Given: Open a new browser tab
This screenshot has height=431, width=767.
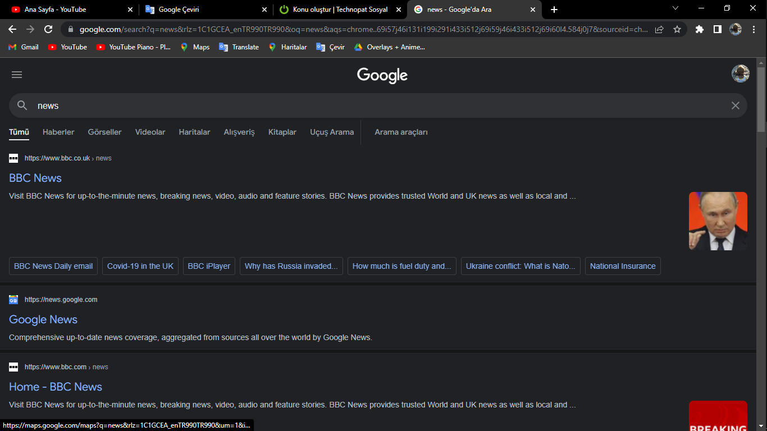Looking at the screenshot, I should [554, 10].
